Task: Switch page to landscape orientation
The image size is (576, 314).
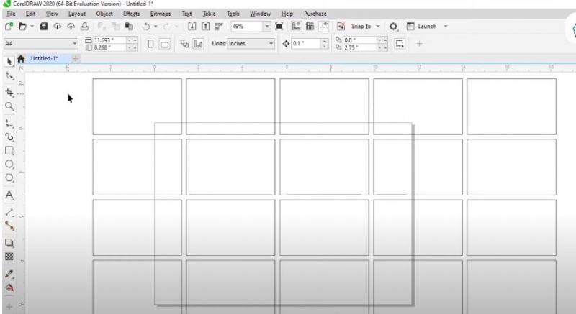Action: tap(164, 44)
